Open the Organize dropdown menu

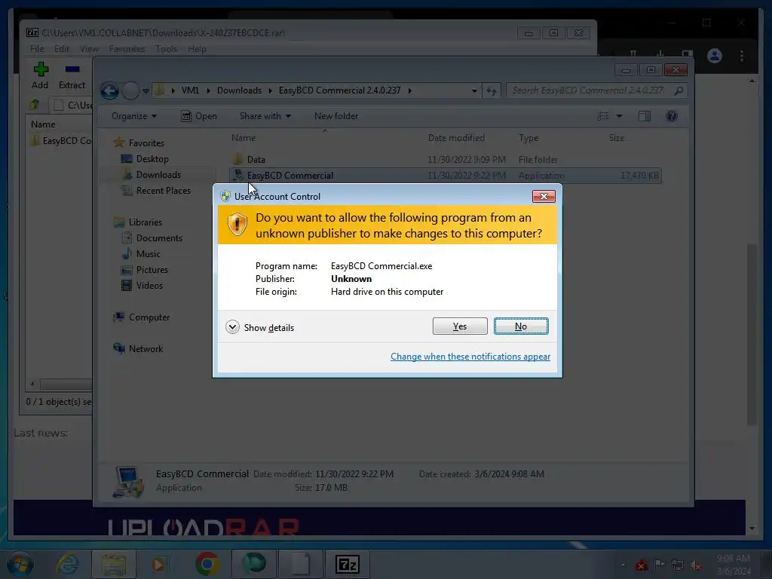pyautogui.click(x=134, y=116)
